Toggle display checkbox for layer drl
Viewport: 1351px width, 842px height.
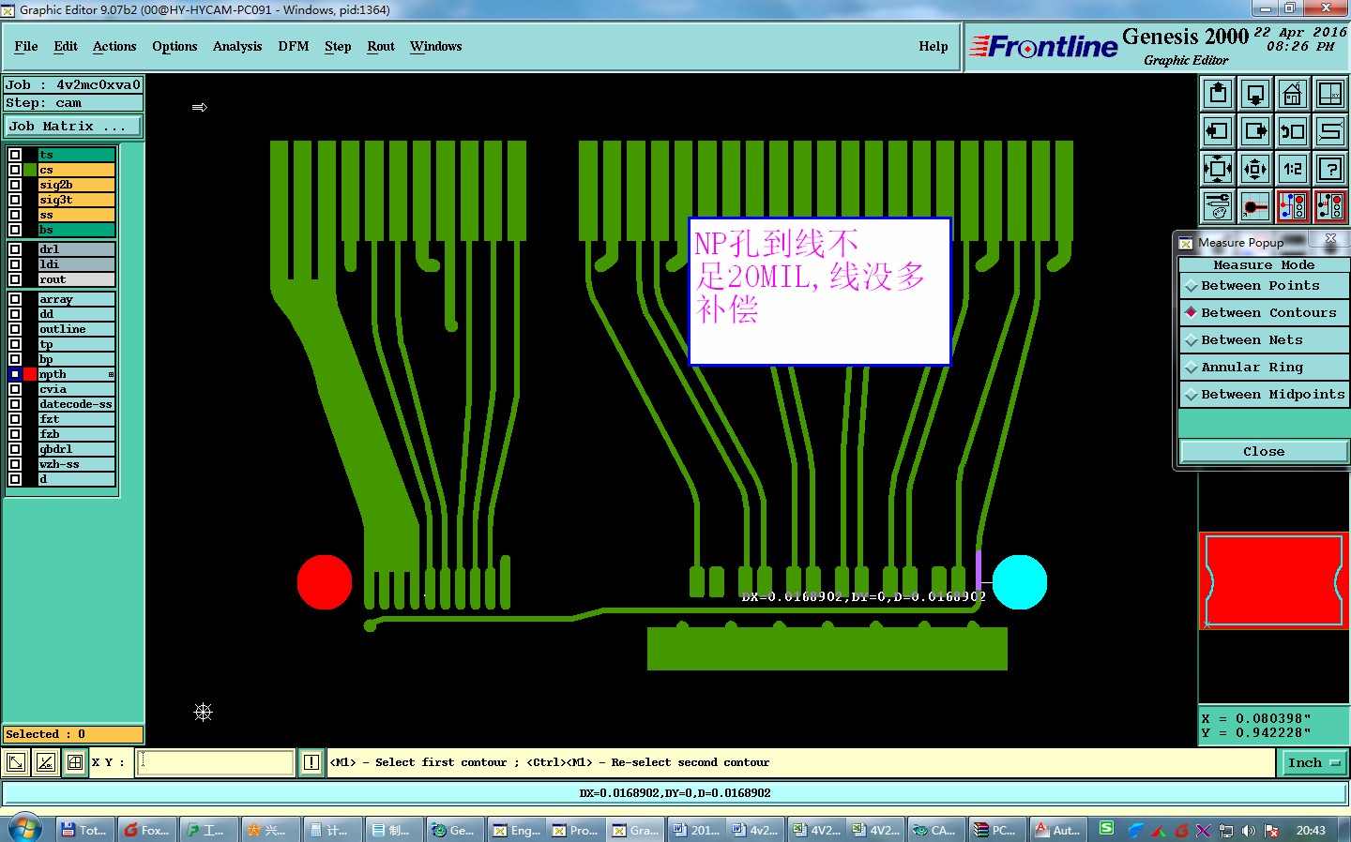point(15,249)
